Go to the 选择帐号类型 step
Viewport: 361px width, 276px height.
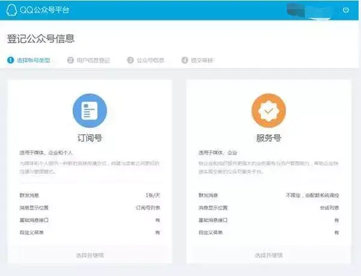(33, 60)
